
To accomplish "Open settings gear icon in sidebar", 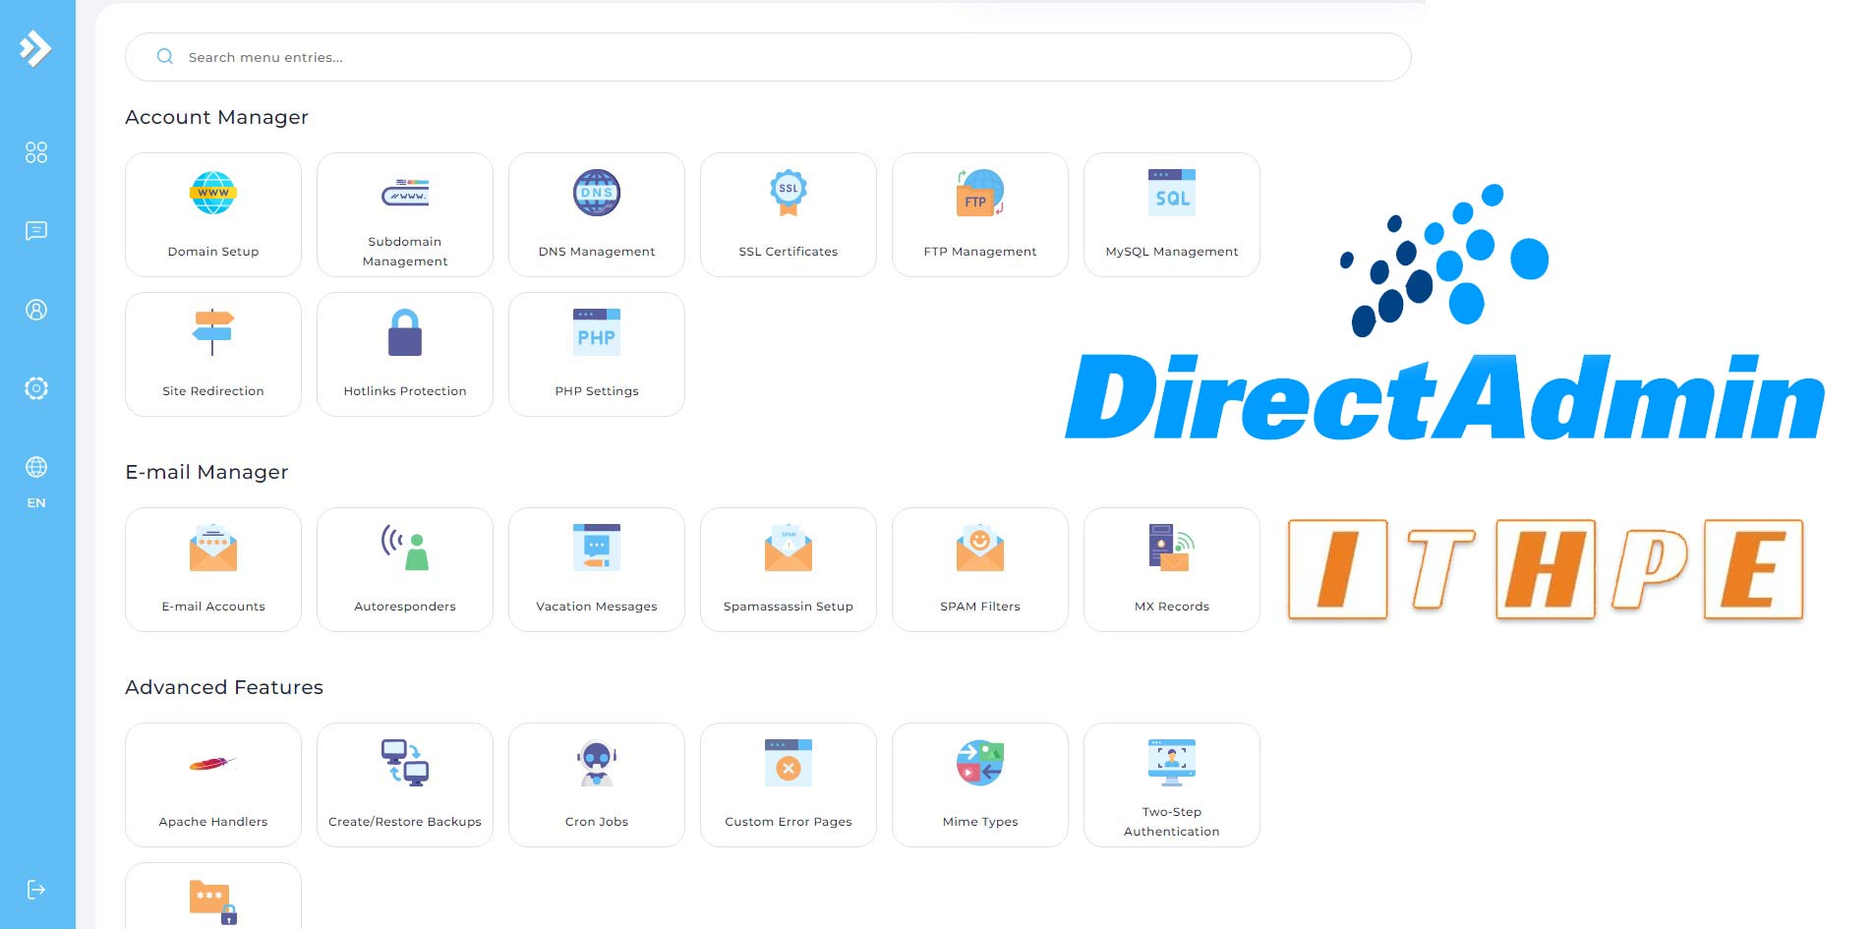I will point(36,388).
